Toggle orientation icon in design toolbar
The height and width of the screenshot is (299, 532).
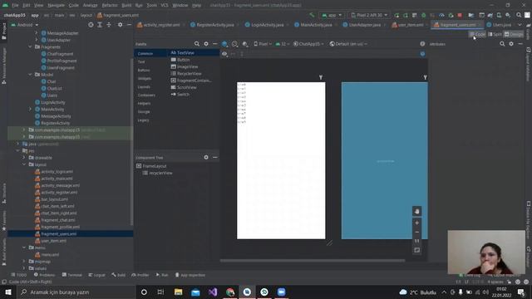coord(234,44)
